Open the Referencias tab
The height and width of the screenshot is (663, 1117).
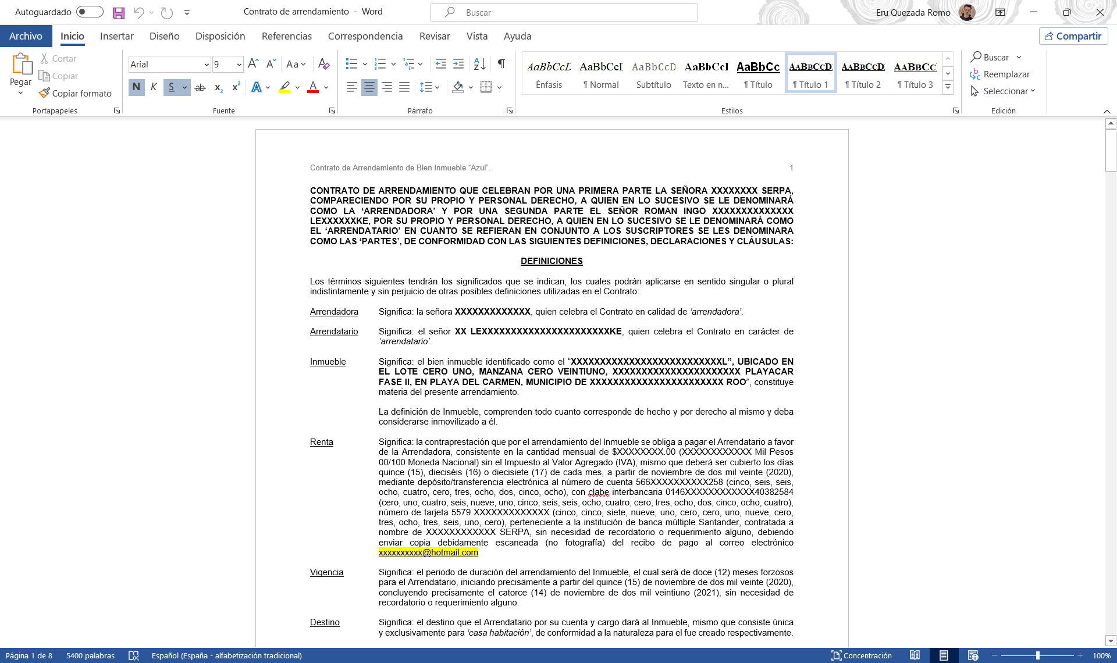(x=287, y=36)
